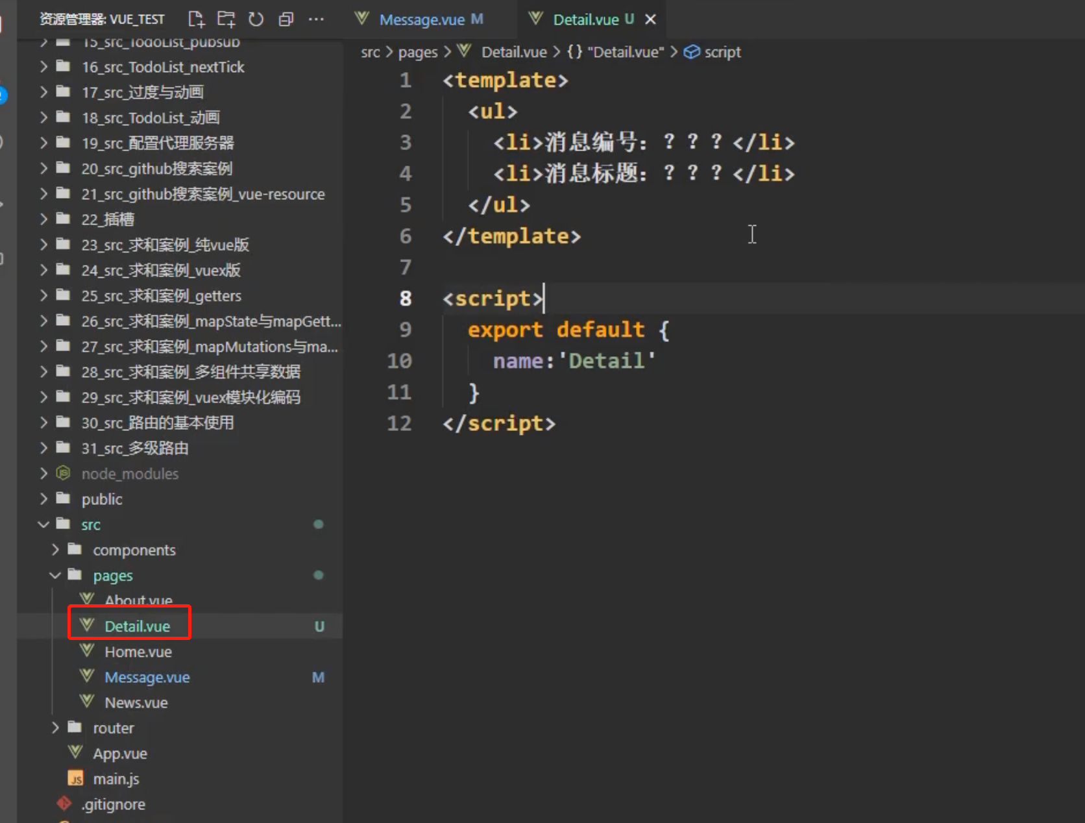The height and width of the screenshot is (823, 1085).
Task: Click the JS icon beside main.js
Action: tap(75, 779)
